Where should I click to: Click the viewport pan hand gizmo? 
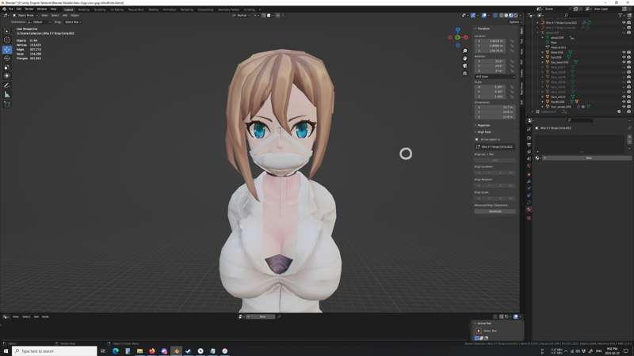pyautogui.click(x=465, y=59)
